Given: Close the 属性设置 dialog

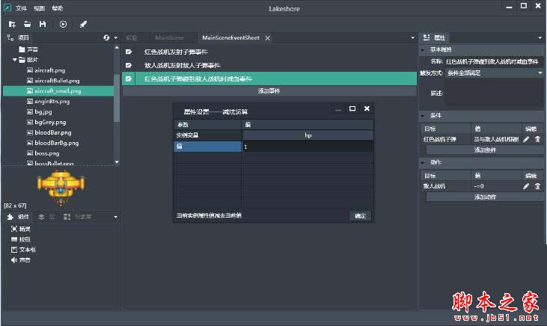Looking at the screenshot, I should [x=367, y=108].
